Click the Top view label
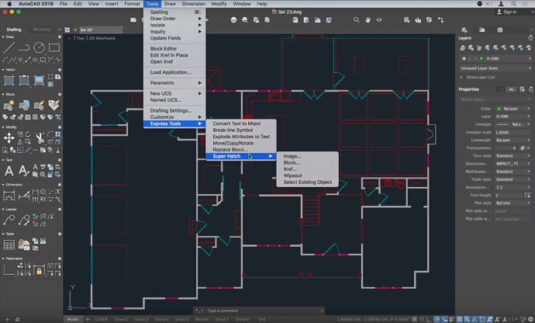 point(80,38)
